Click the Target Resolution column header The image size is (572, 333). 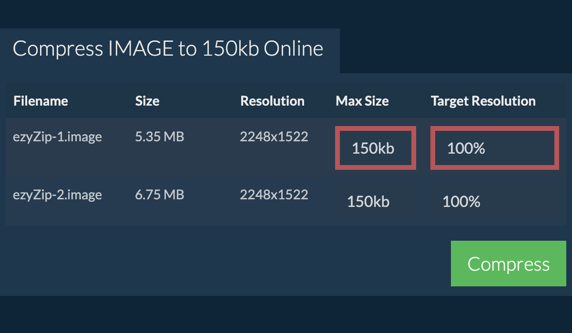click(483, 101)
